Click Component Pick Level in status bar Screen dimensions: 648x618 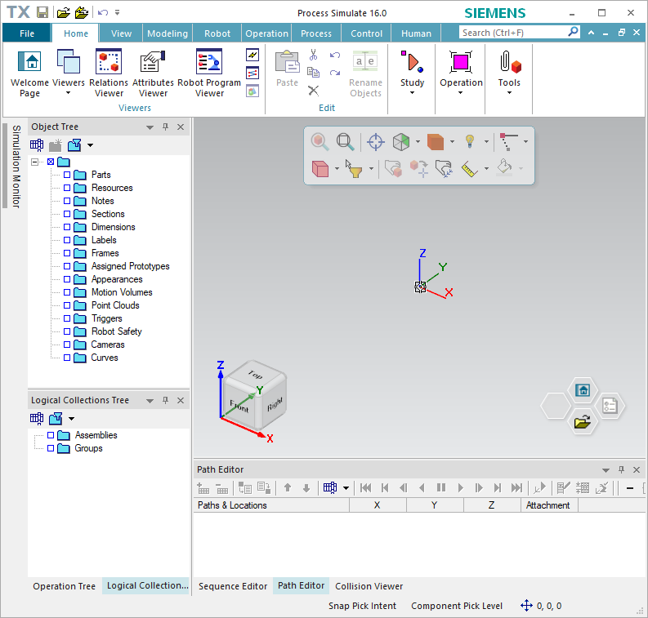(x=457, y=606)
